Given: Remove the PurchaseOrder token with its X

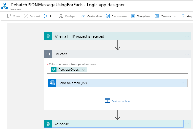Looking at the screenshot, I should click(83, 70).
